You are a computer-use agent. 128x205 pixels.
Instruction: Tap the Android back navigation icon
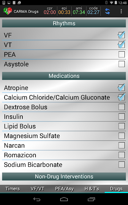click(37, 199)
